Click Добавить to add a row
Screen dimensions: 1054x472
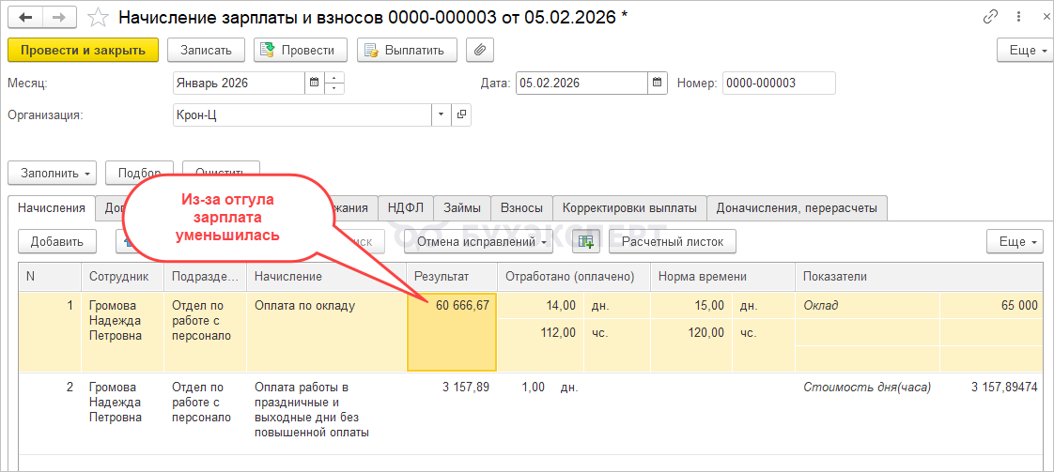(x=57, y=242)
